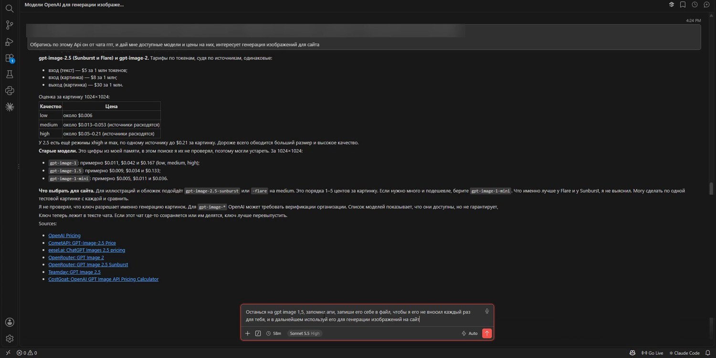The height and width of the screenshot is (358, 716).
Task: Open the Python extension view
Action: [9, 91]
